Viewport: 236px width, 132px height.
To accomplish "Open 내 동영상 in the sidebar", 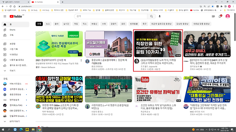I will click(15, 55).
